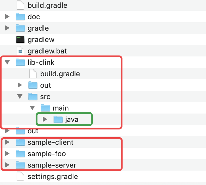Expand the sample-client folder
Screen dimensions: 206x185
coord(7,142)
